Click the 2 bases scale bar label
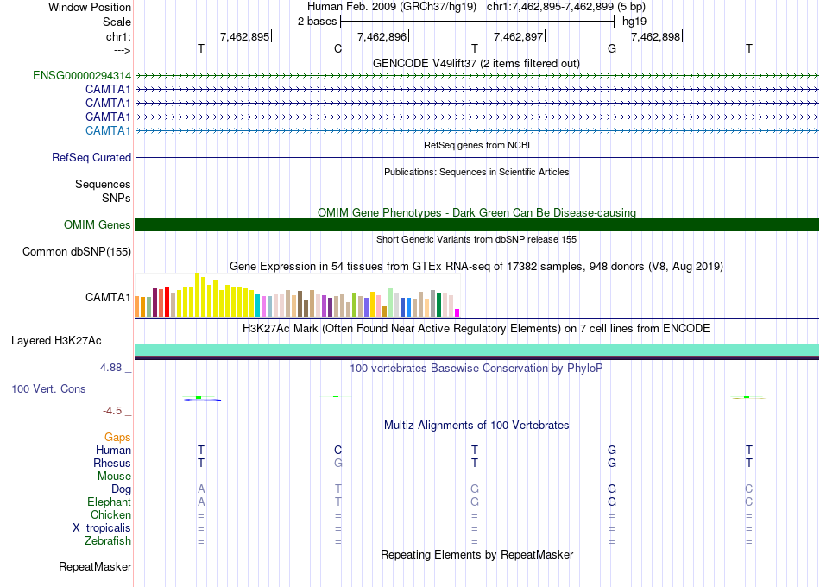Image resolution: width=820 pixels, height=587 pixels. tap(318, 22)
